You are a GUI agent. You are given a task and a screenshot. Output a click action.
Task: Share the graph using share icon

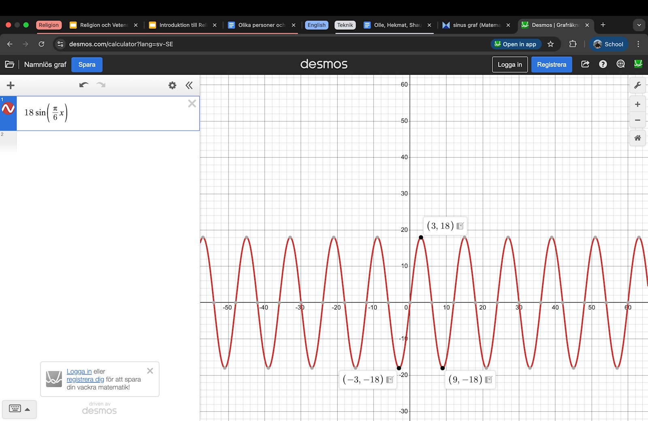585,64
